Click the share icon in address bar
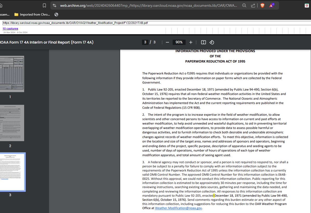This screenshot has height=213, width=311. (253, 5)
